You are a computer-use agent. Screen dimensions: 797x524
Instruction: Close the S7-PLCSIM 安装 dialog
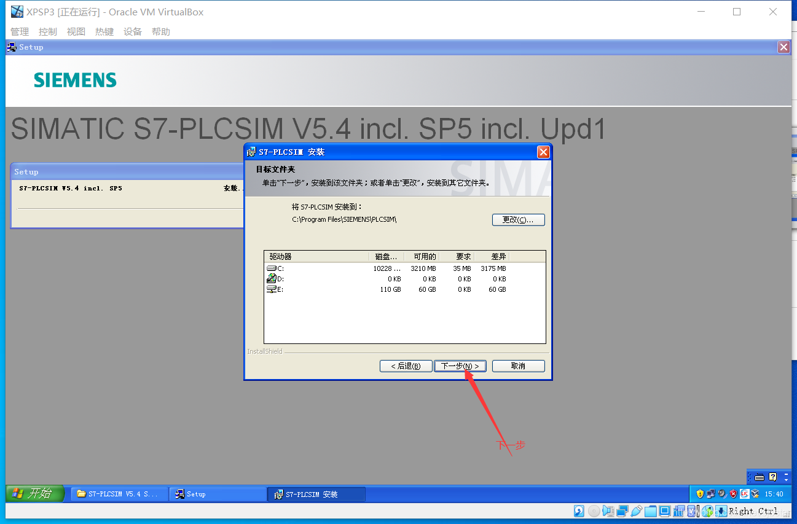543,152
